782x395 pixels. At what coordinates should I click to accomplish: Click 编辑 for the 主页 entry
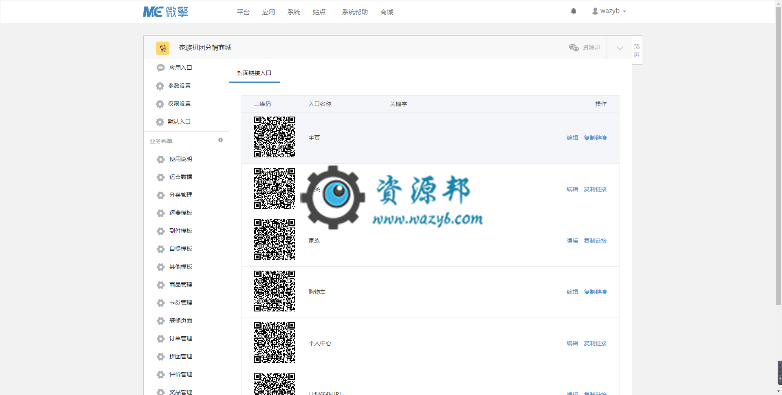[572, 138]
